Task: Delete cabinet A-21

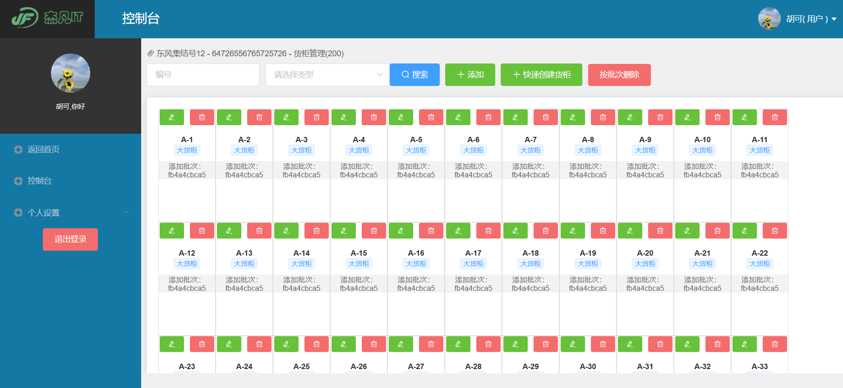Action: (718, 230)
